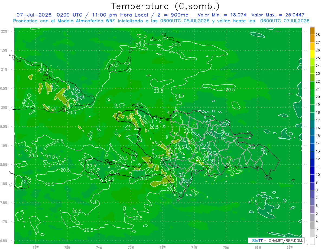Click the green swatch between 20 and 21
This screenshot has width=325, height=251.
point(312,93)
